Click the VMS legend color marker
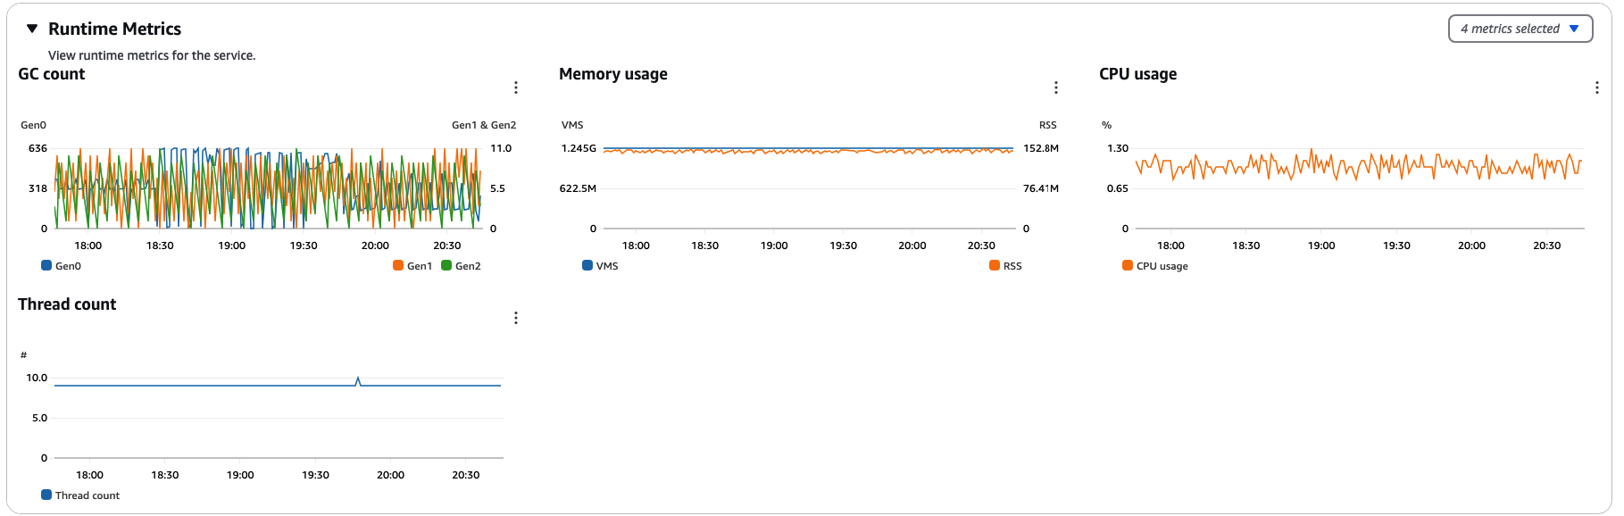 click(x=587, y=265)
